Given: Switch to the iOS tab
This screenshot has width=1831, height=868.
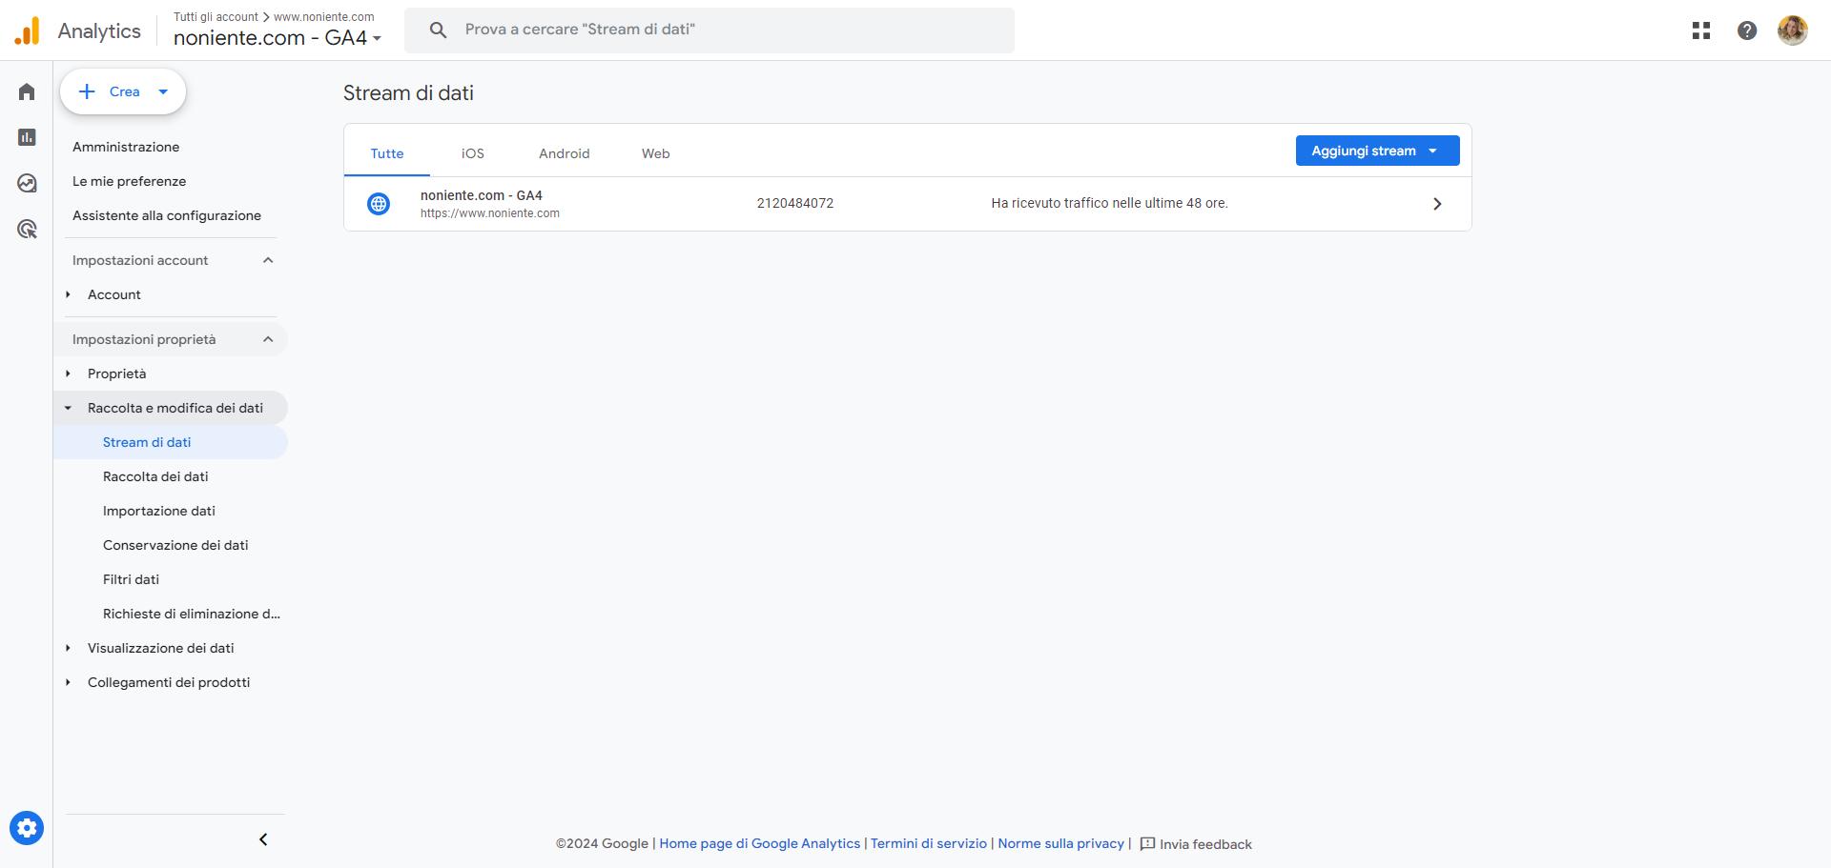Looking at the screenshot, I should 472,153.
